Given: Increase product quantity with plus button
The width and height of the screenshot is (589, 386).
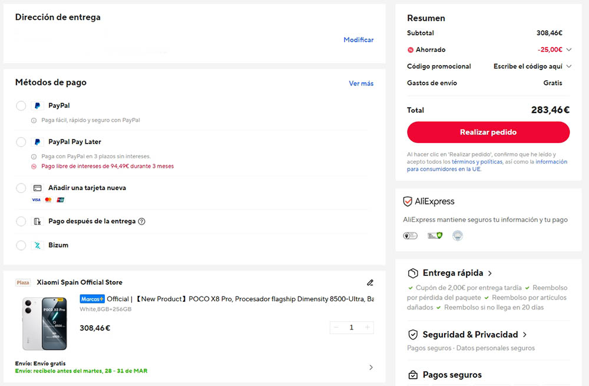Looking at the screenshot, I should [368, 327].
